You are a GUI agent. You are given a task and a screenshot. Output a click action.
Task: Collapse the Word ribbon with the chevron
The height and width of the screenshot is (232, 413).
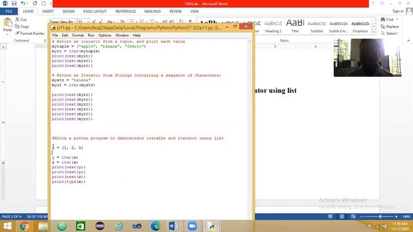(x=408, y=41)
